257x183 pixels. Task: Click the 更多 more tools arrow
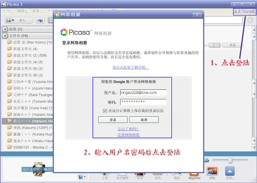[x=230, y=173]
